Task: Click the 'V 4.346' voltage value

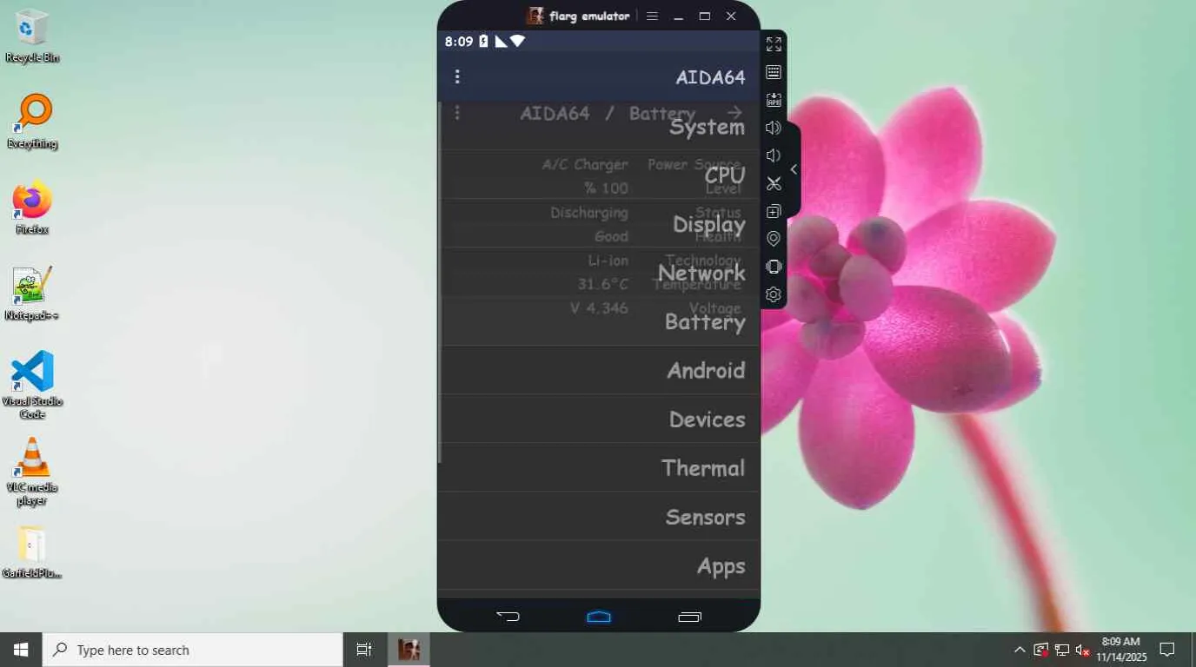Action: click(599, 307)
